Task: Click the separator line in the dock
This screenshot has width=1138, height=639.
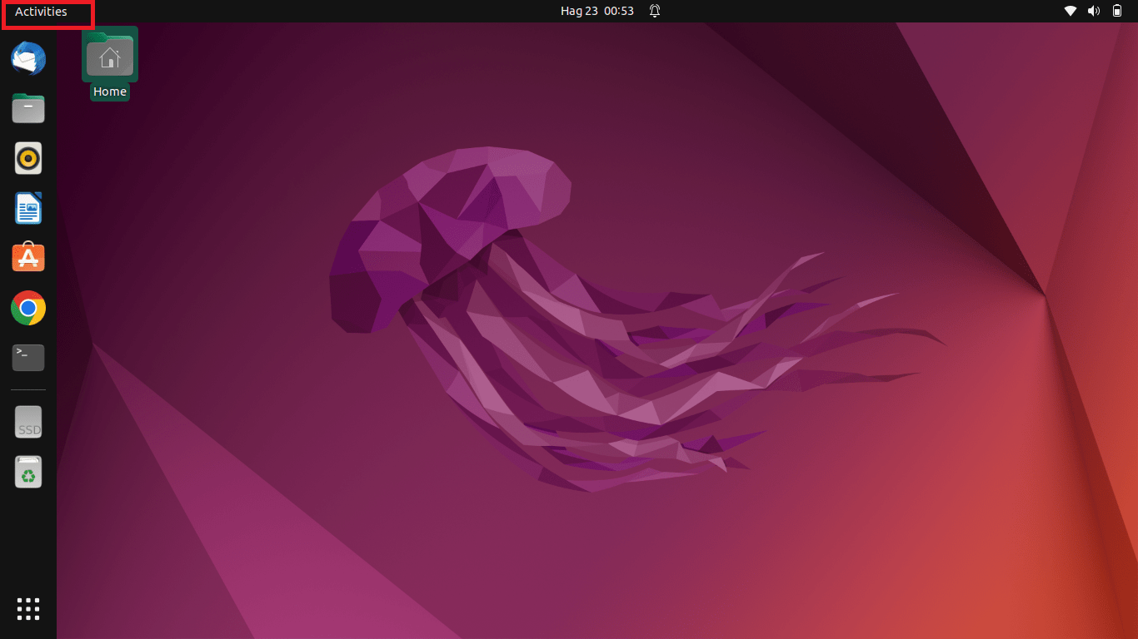Action: (28, 389)
